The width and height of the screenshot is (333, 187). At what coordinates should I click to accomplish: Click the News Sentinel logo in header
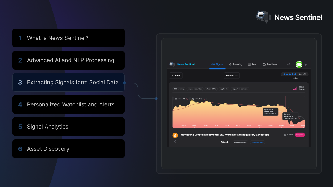tap(289, 17)
